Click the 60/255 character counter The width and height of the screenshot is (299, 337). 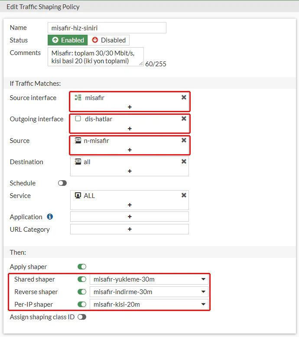point(156,64)
